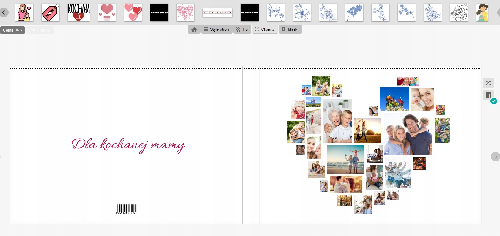
Task: Select the mother and daughter with heart clipart
Action: (x=24, y=12)
